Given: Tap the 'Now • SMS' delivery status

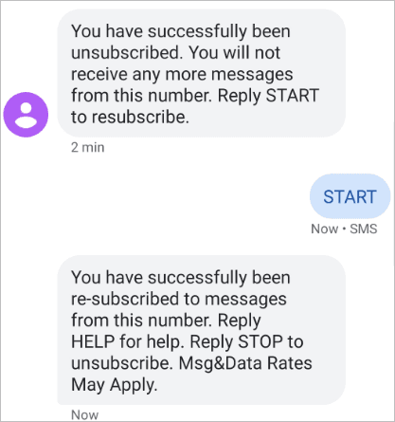Looking at the screenshot, I should pyautogui.click(x=344, y=229).
